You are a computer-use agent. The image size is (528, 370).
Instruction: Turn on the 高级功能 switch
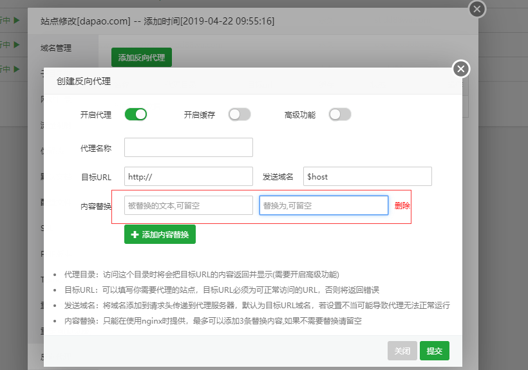[x=340, y=115]
